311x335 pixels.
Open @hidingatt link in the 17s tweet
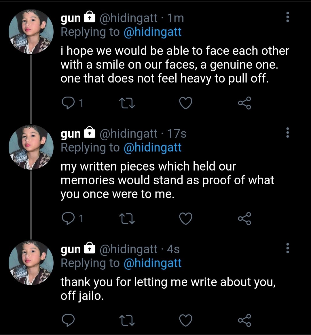[153, 148]
